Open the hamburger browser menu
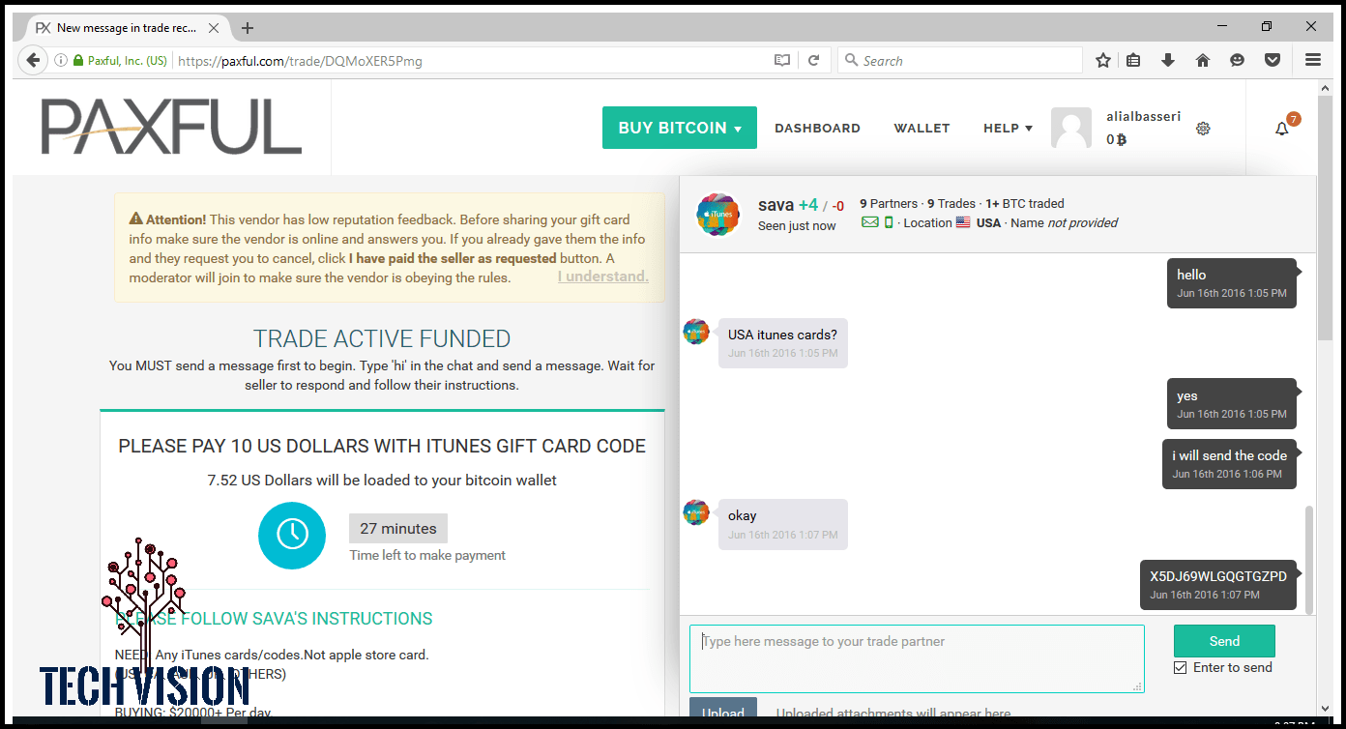Viewport: 1346px width, 729px height. [x=1313, y=60]
